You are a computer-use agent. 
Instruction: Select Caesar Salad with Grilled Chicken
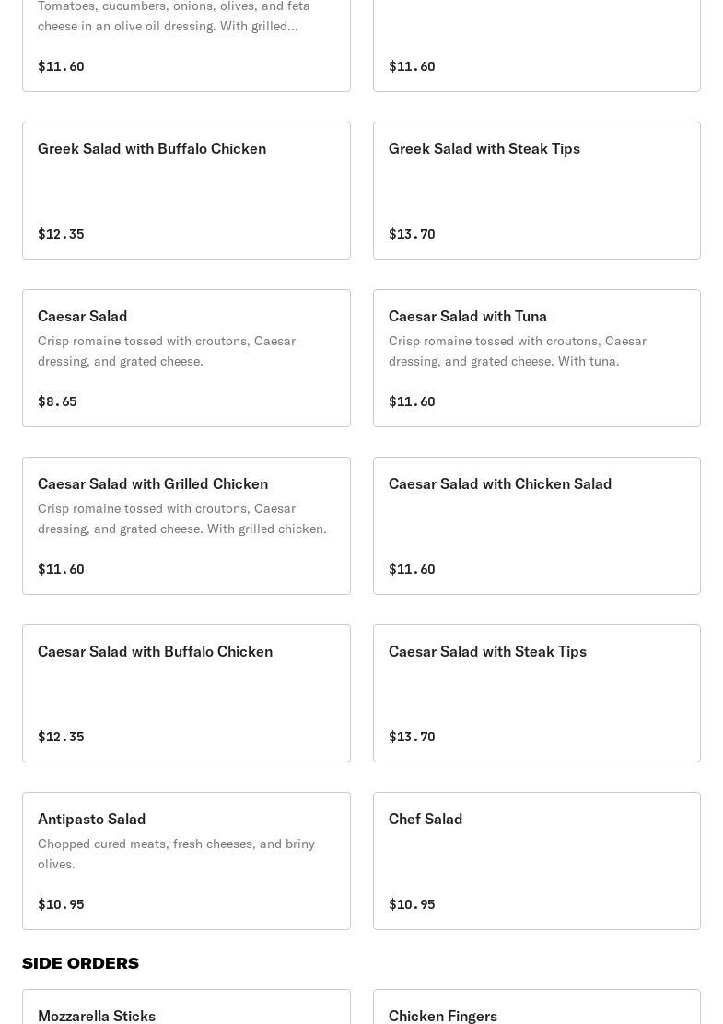186,526
